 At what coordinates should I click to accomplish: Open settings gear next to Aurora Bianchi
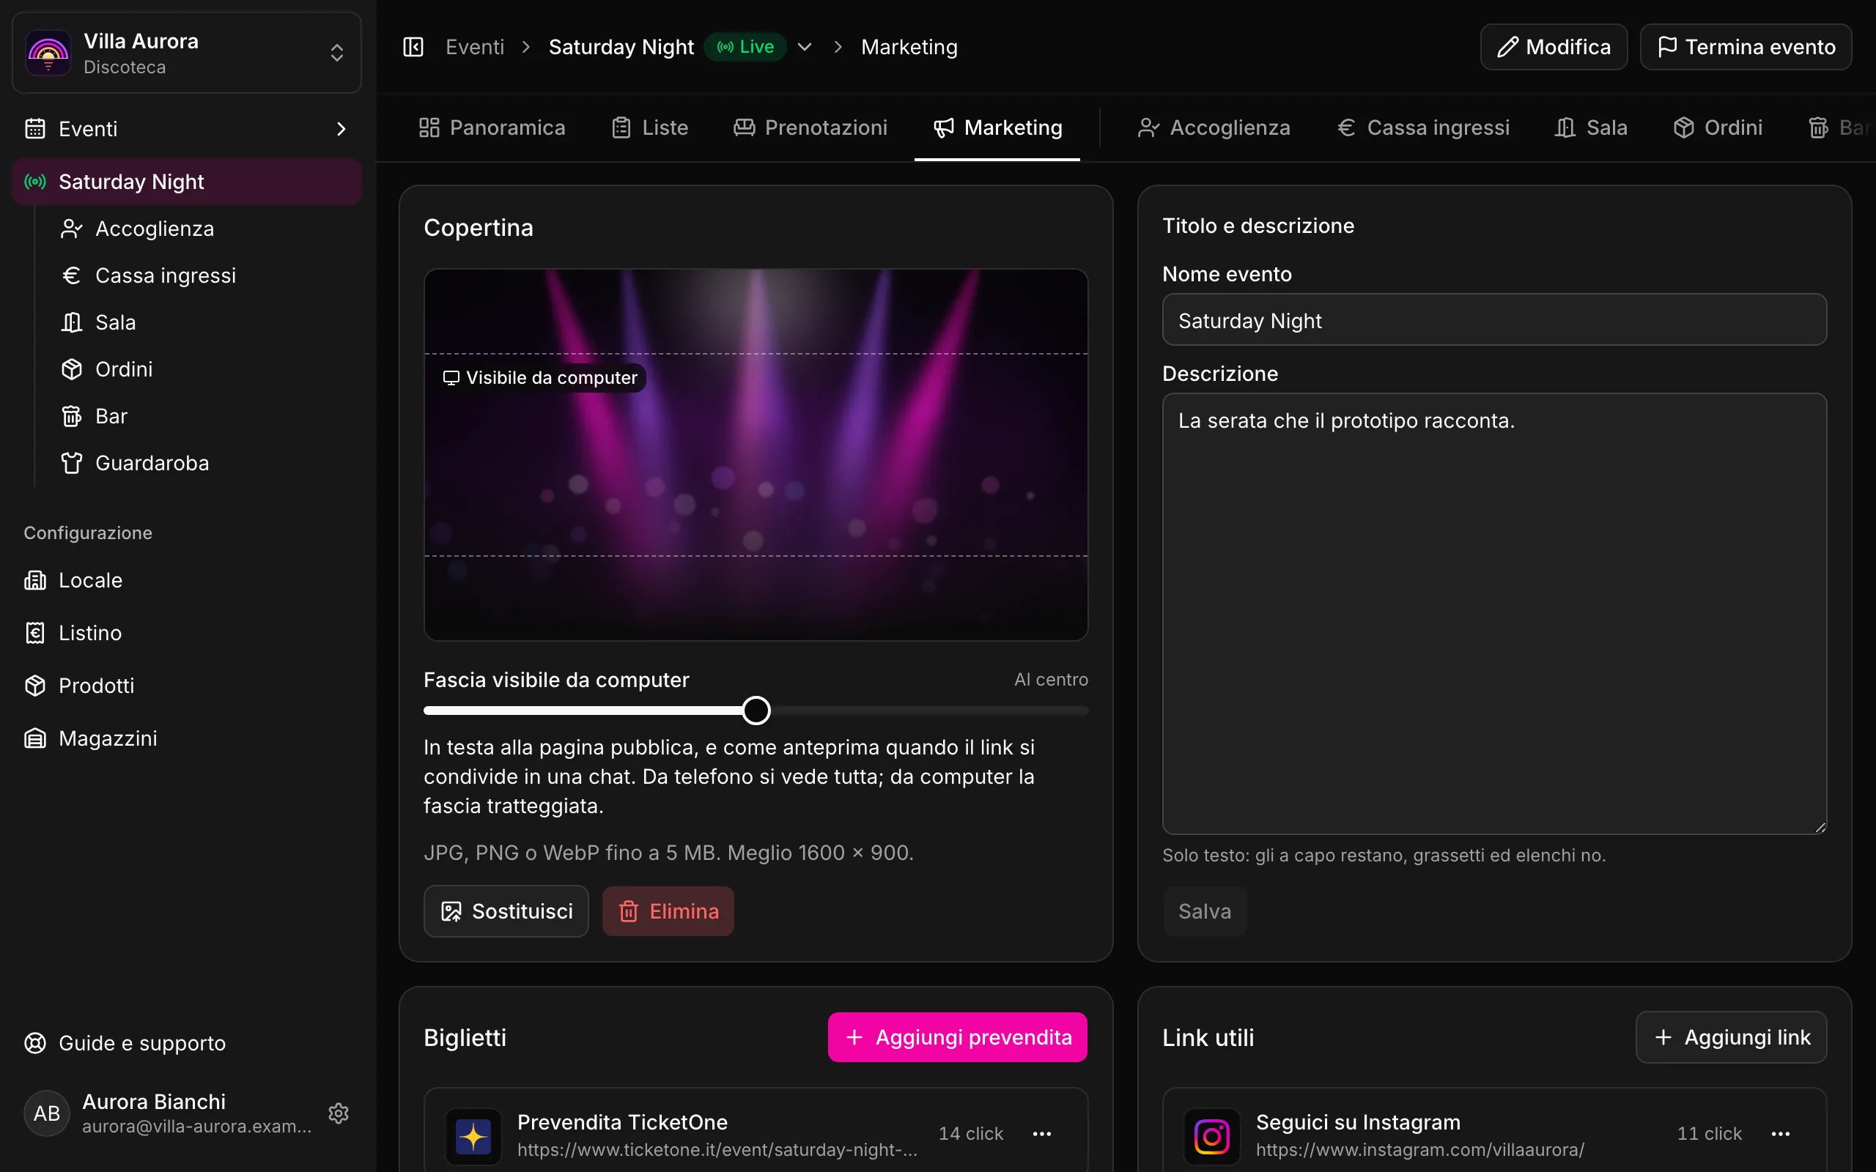[339, 1113]
